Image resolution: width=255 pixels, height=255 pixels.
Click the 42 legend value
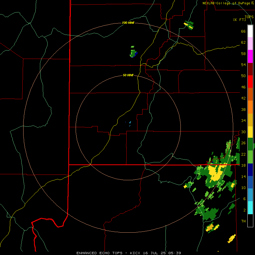pyautogui.click(x=243, y=98)
